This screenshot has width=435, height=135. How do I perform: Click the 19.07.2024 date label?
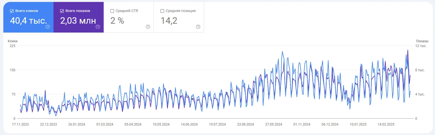[217, 124]
